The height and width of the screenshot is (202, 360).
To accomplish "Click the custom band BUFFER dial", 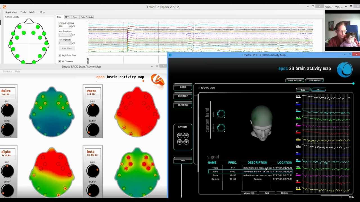I will click(x=221, y=128).
